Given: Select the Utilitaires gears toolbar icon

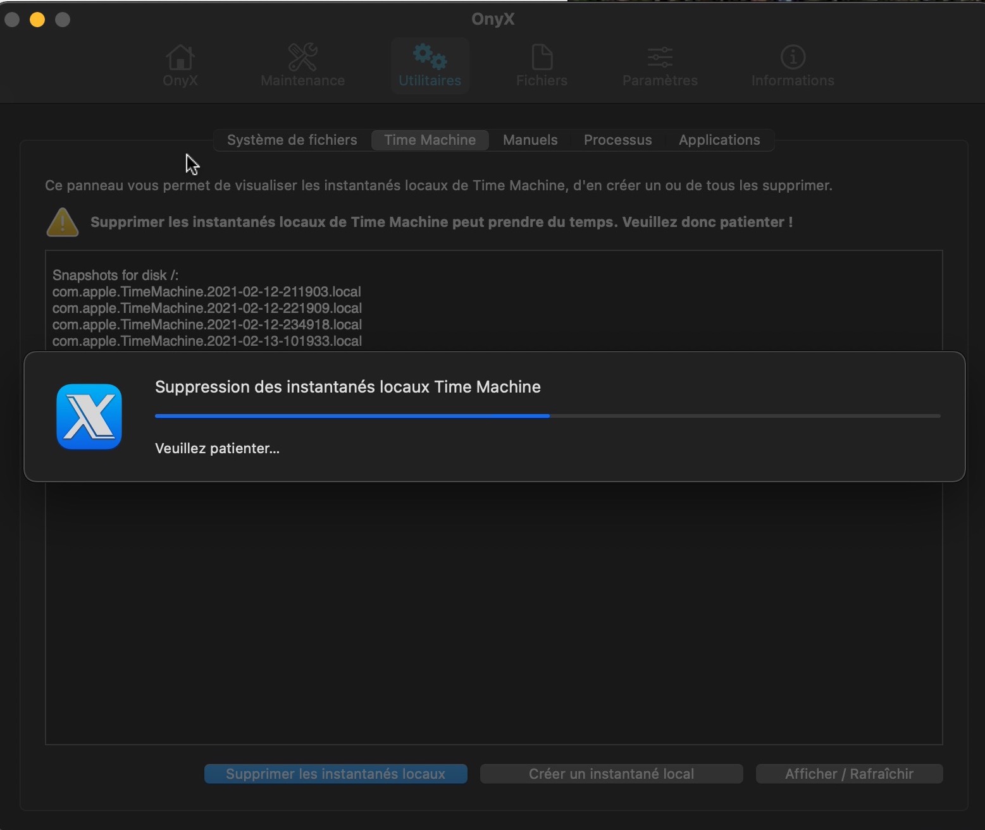Looking at the screenshot, I should [430, 66].
